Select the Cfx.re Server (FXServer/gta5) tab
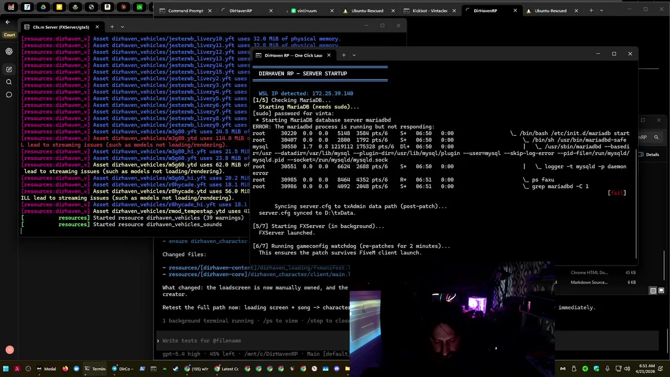Viewport: 670px width, 377px height. point(61,27)
